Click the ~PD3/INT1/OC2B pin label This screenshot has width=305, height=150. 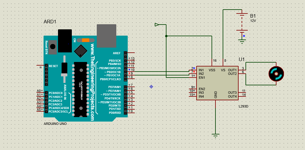pos(109,102)
